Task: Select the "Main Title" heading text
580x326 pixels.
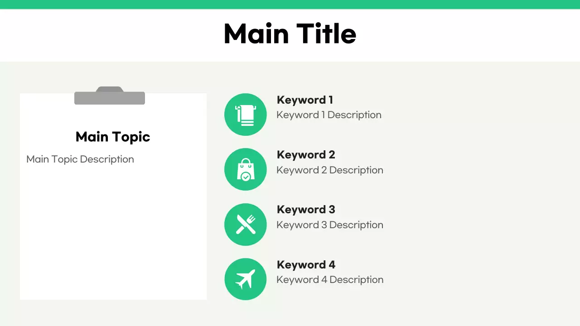Action: tap(290, 34)
